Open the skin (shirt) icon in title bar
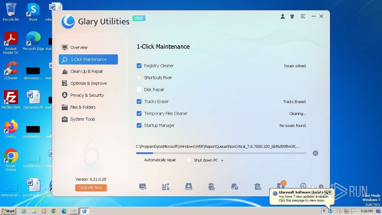The height and width of the screenshot is (215, 382). (292, 16)
